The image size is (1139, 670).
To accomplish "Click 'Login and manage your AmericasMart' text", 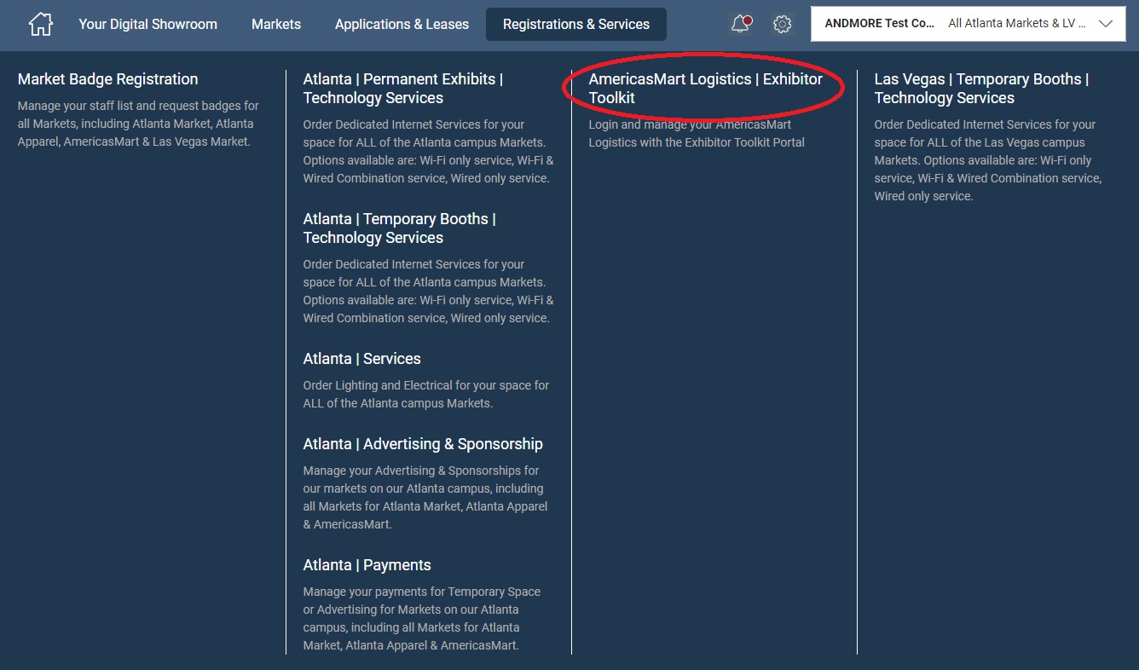I will pos(697,134).
